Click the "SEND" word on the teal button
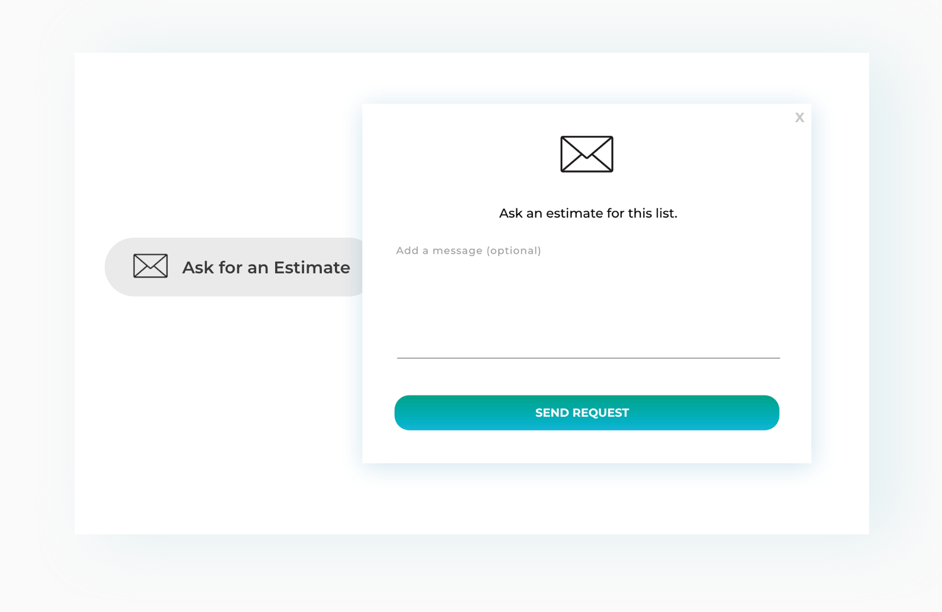Image resolution: width=942 pixels, height=612 pixels. tap(552, 413)
